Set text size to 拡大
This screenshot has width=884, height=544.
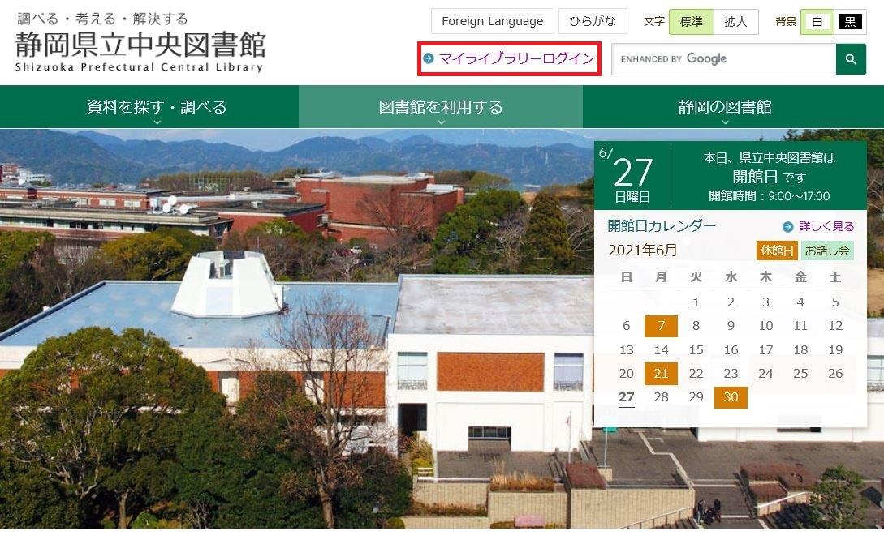pos(735,22)
